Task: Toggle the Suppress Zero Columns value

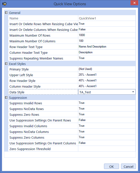Action: [x=107, y=137]
